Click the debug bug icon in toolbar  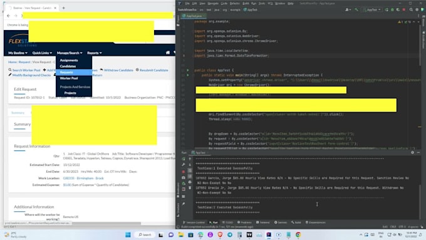pyautogui.click(x=392, y=10)
